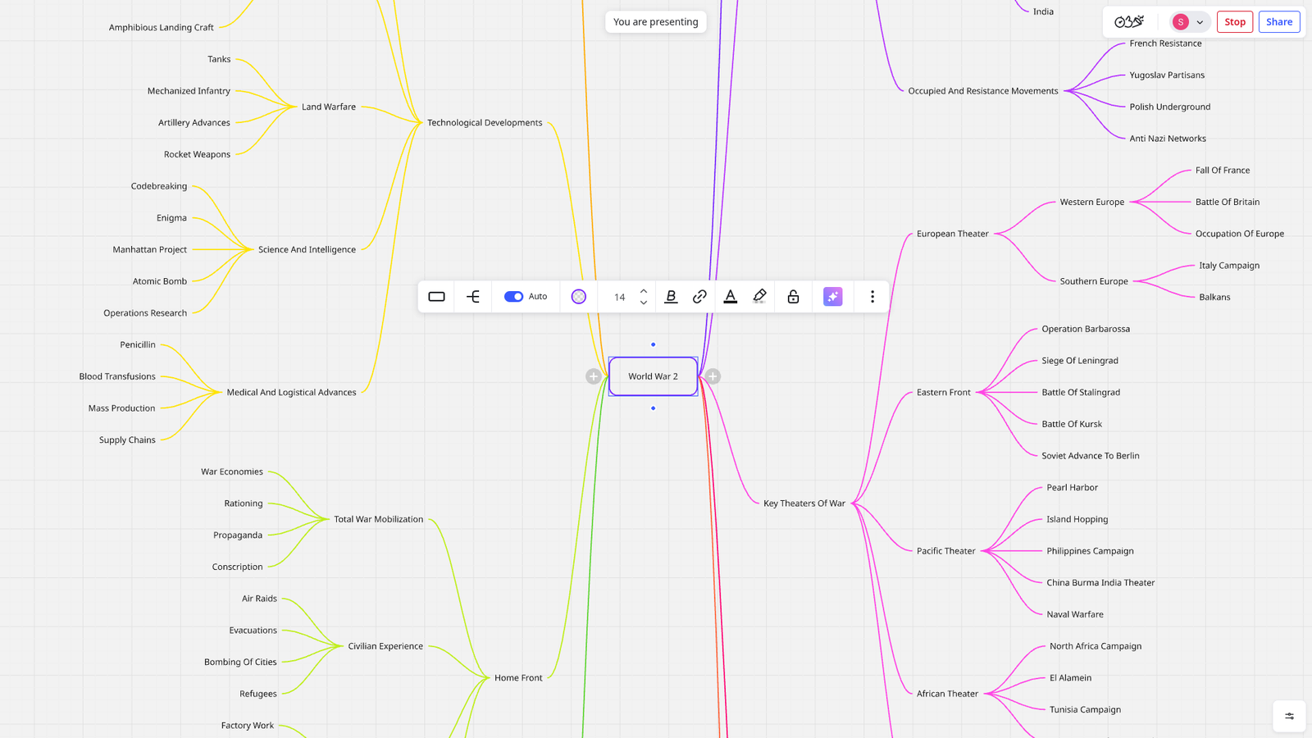Open the settings sliders icon at bottom right
Image resolution: width=1312 pixels, height=738 pixels.
click(1289, 716)
